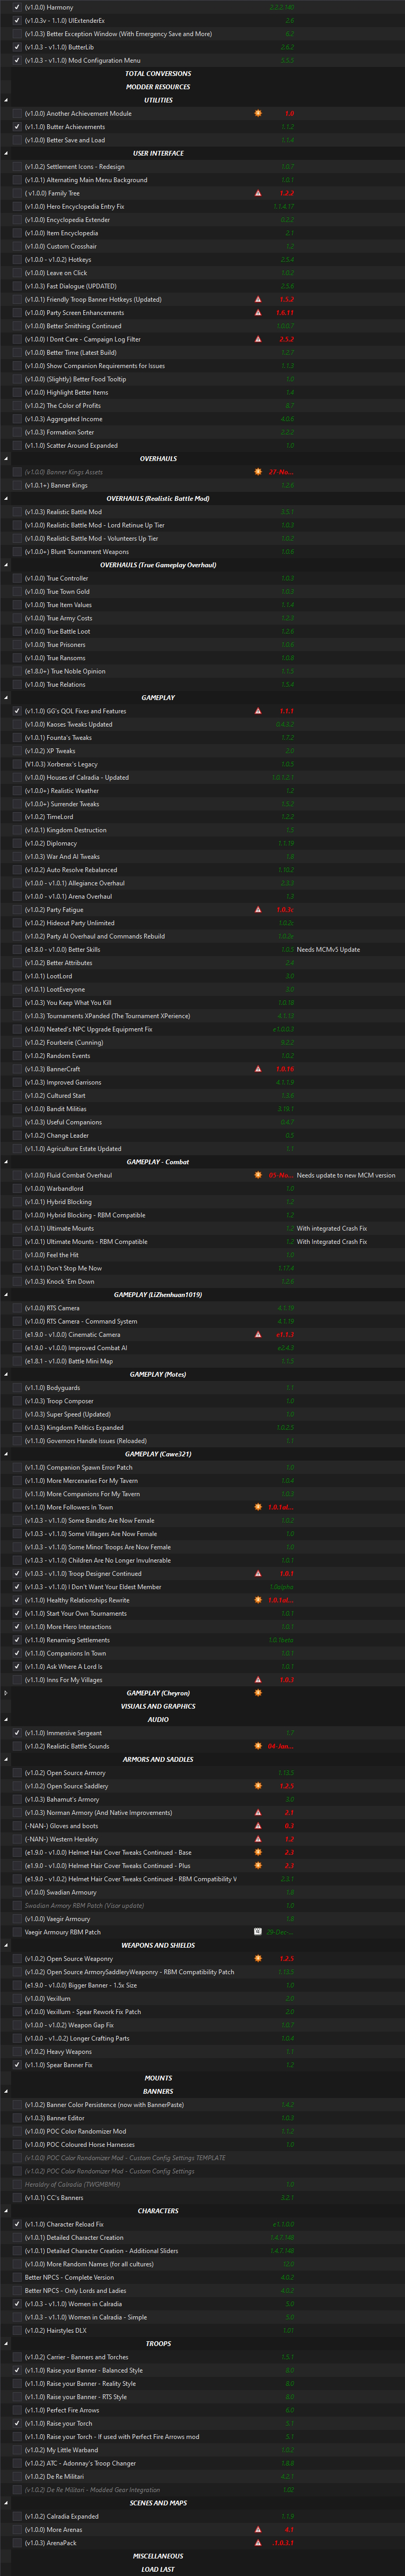Click update icon on Open Source Saddlery
The height and width of the screenshot is (2576, 405).
click(x=258, y=1786)
